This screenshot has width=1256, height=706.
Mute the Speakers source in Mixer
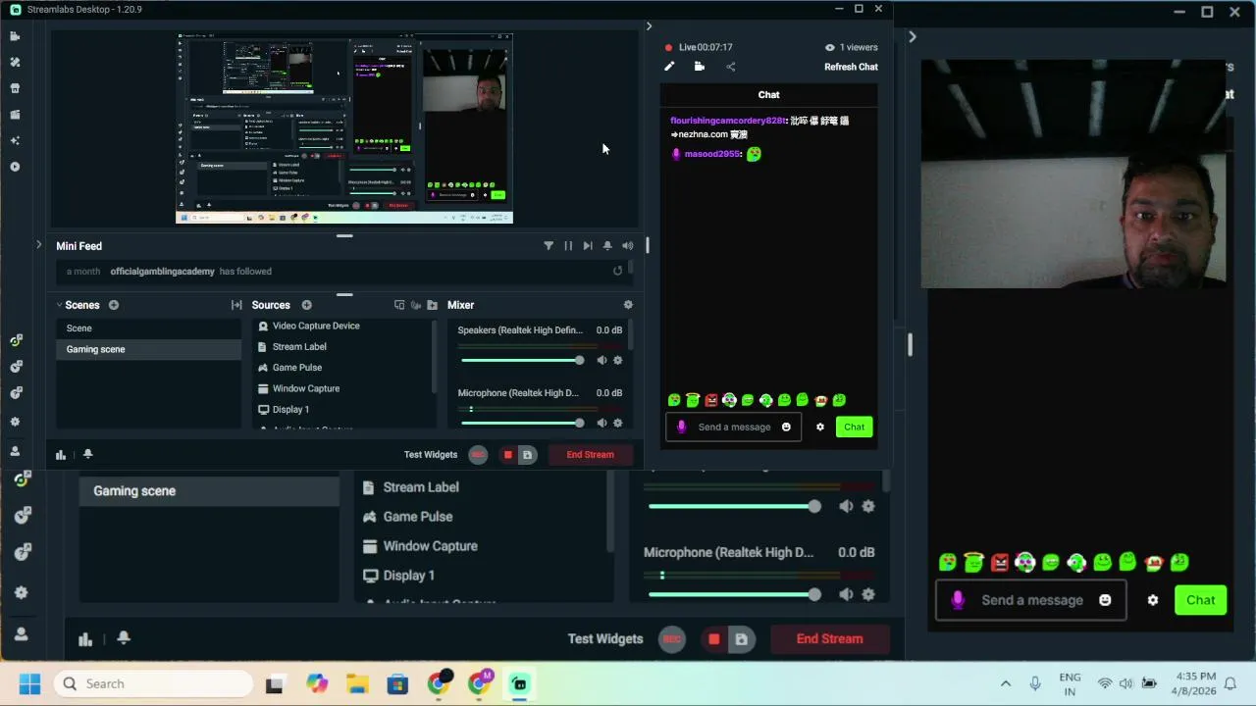[602, 361]
